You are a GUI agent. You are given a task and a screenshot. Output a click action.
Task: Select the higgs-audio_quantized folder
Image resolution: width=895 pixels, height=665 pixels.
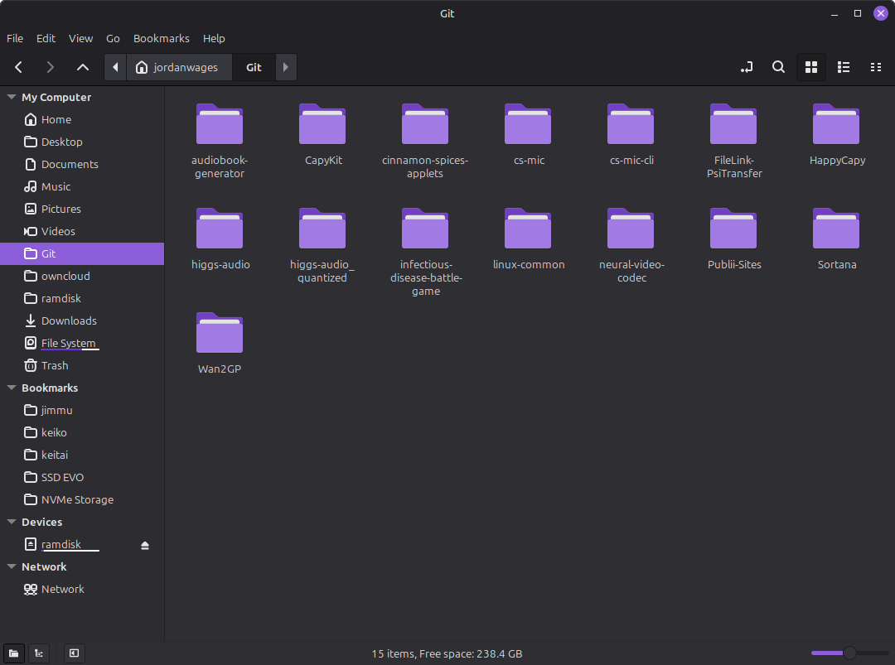coord(322,246)
